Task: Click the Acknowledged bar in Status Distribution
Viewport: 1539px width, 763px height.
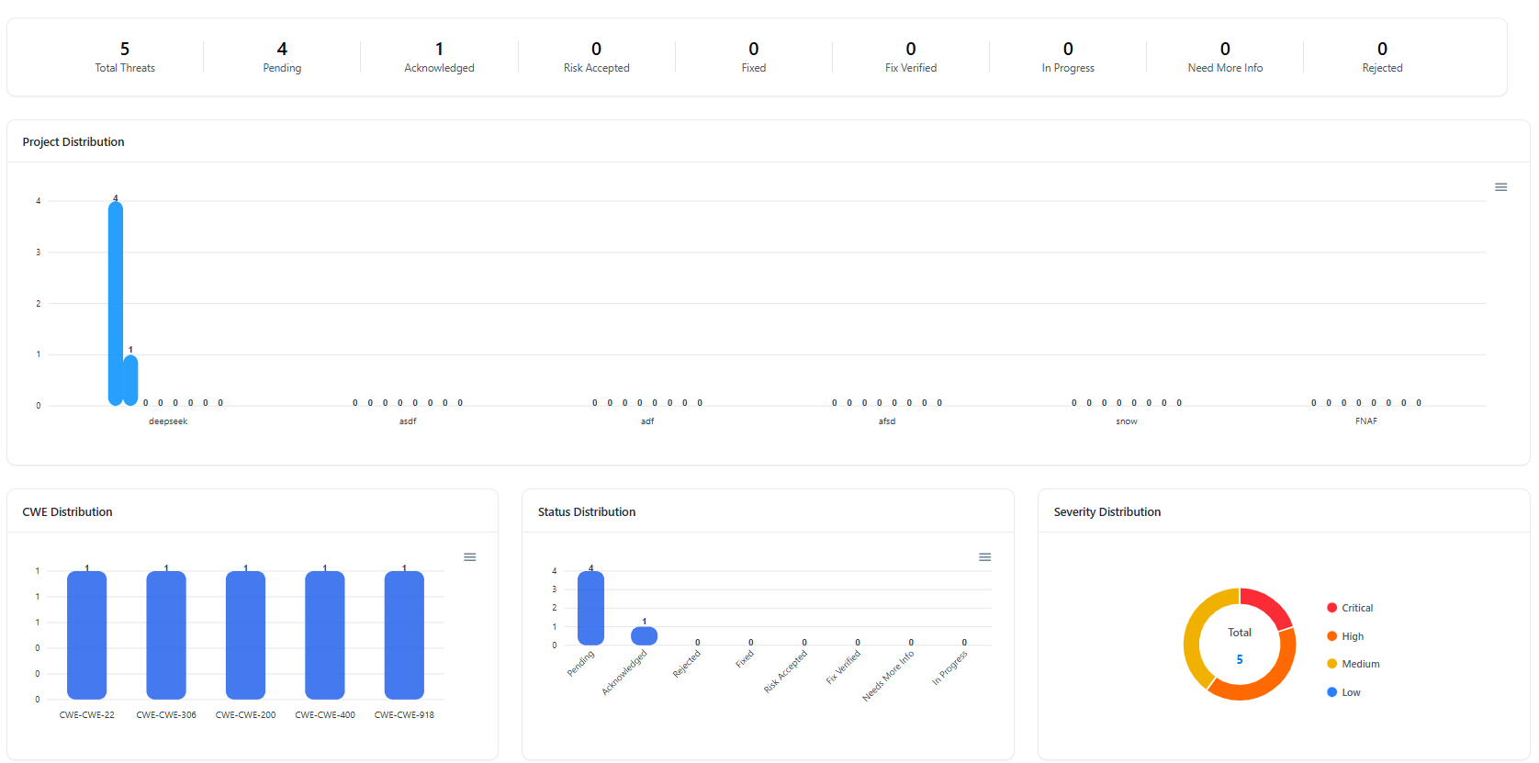Action: pyautogui.click(x=644, y=635)
